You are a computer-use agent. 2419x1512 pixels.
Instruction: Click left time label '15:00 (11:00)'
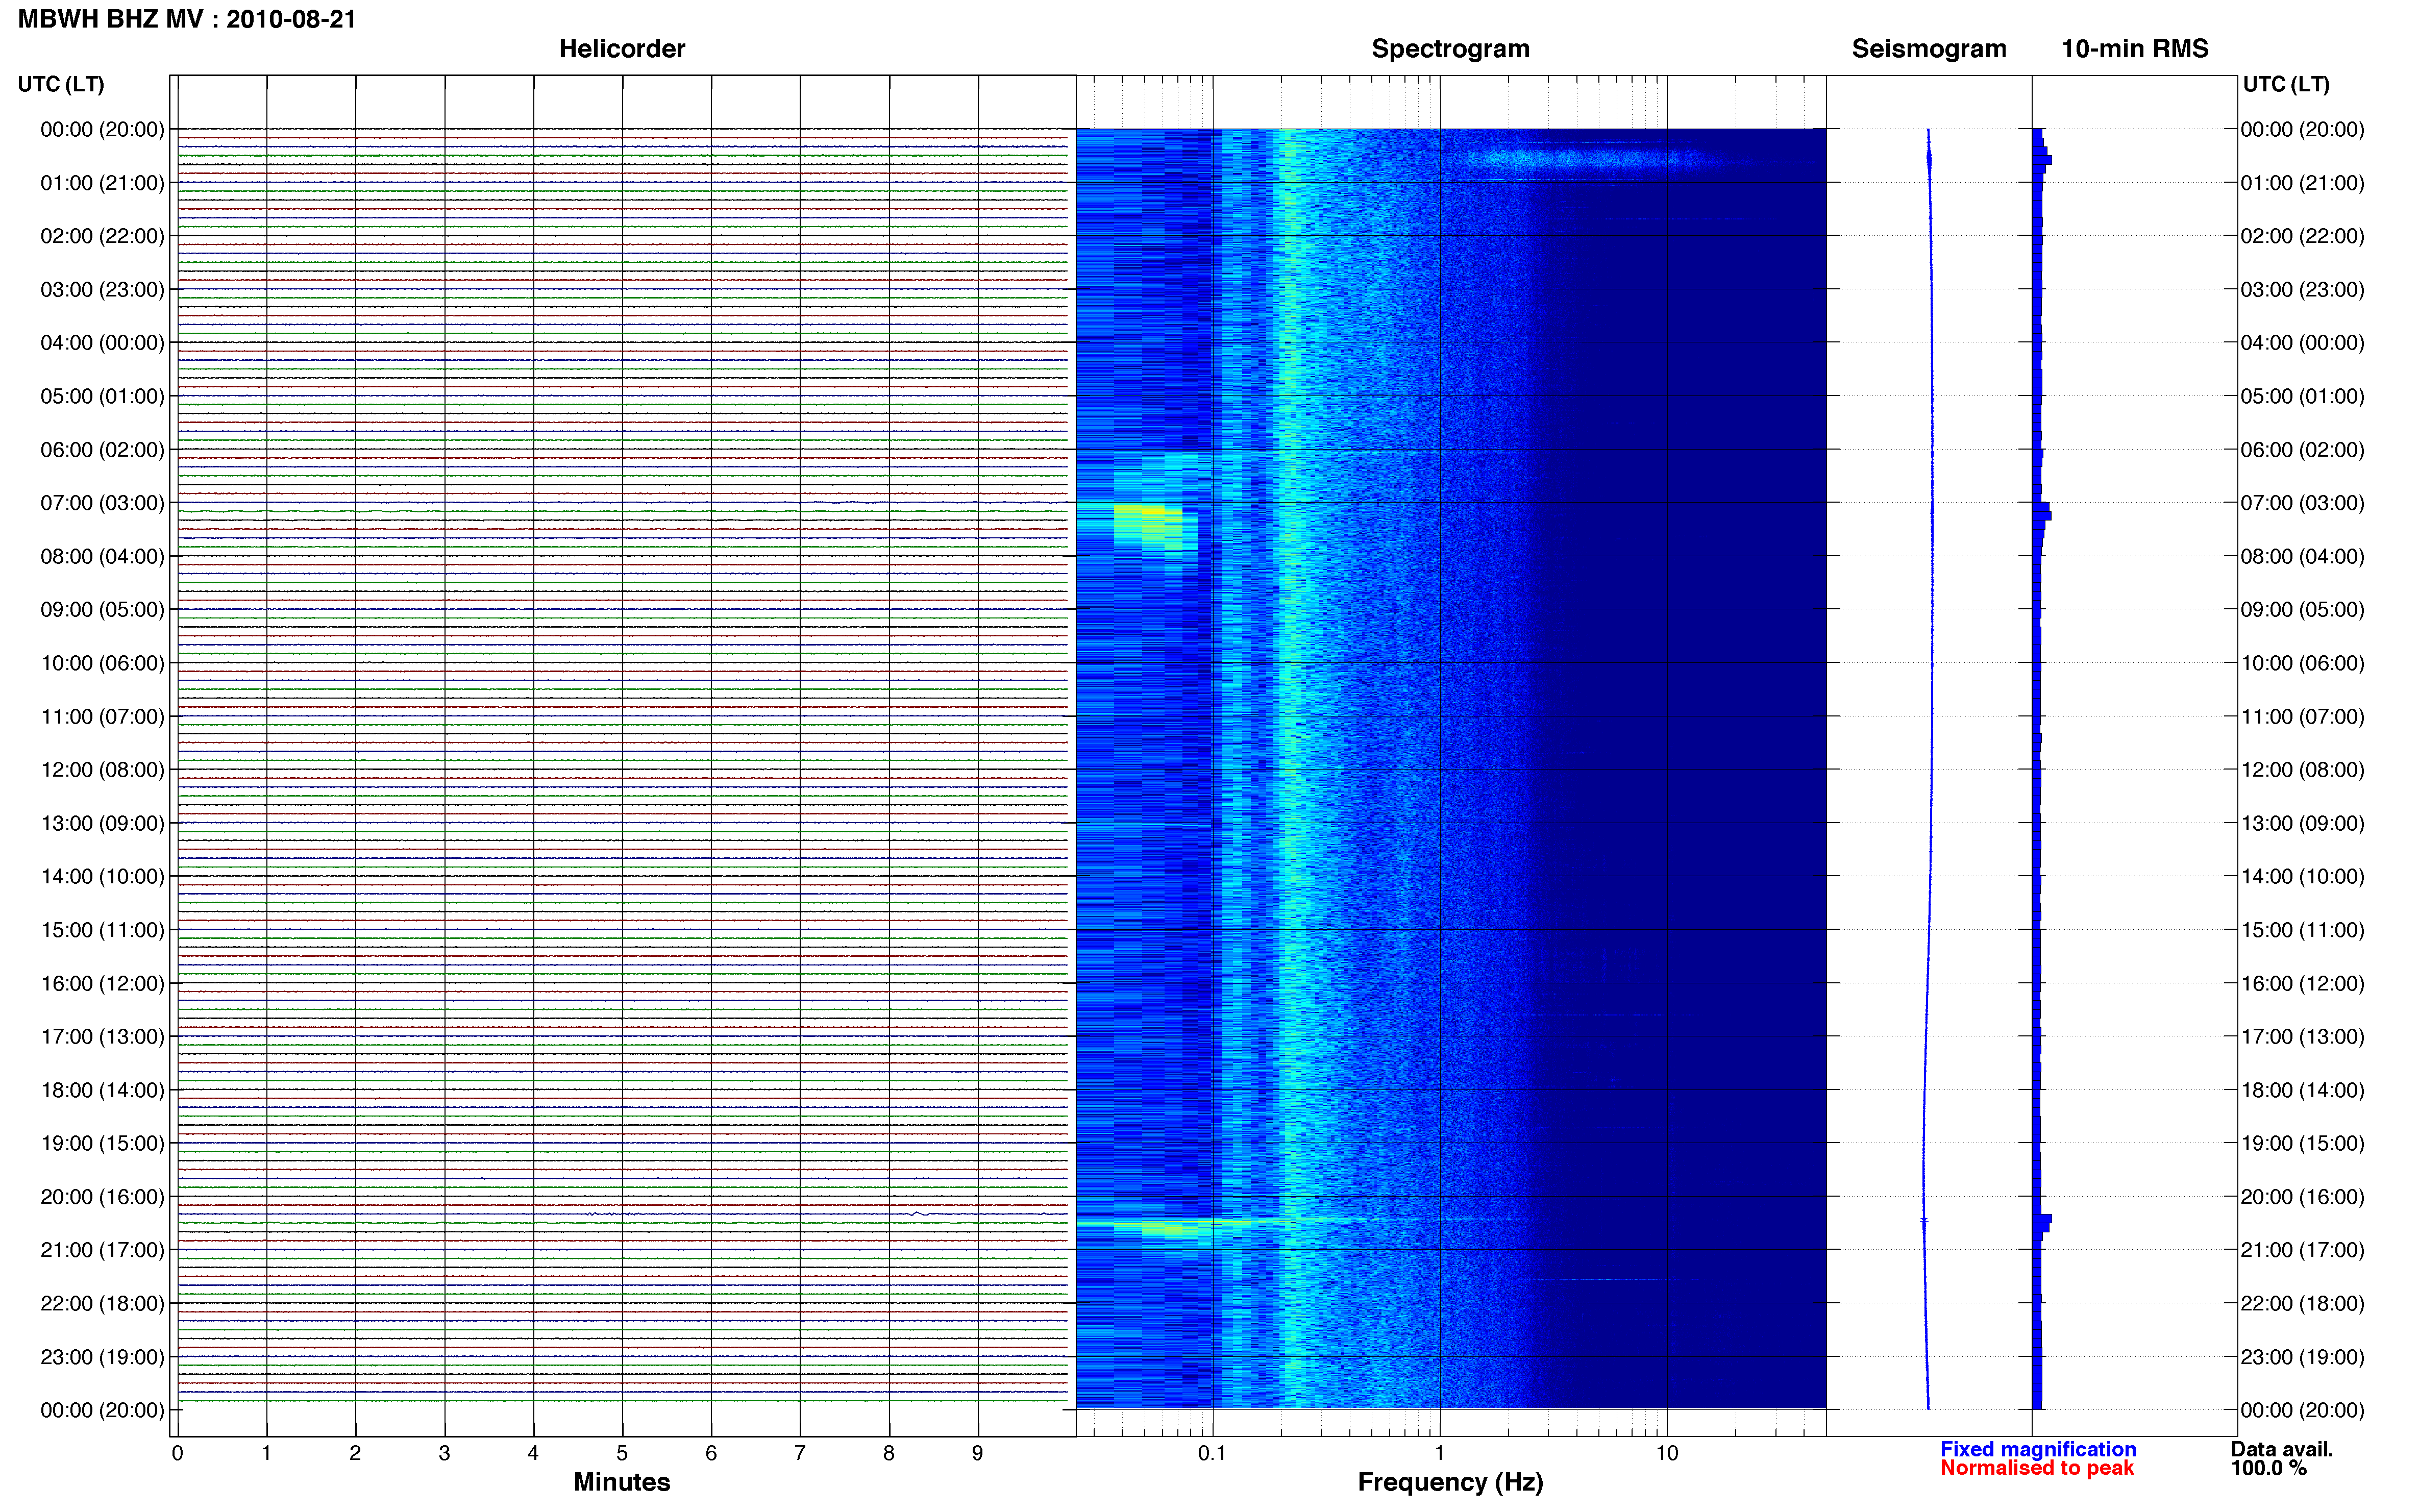click(102, 930)
